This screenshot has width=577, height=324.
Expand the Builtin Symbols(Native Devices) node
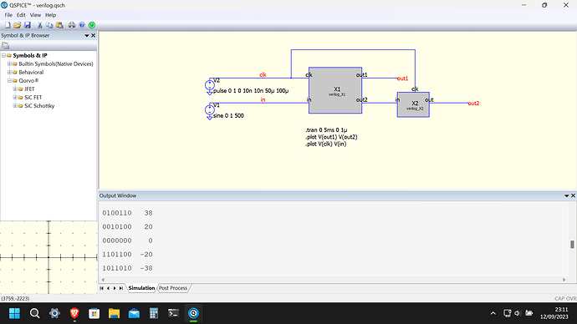coord(9,64)
